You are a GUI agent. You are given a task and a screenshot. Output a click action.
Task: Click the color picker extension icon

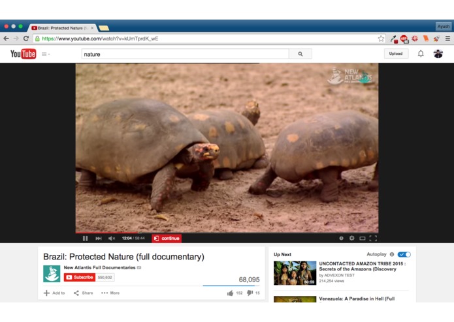(x=394, y=38)
